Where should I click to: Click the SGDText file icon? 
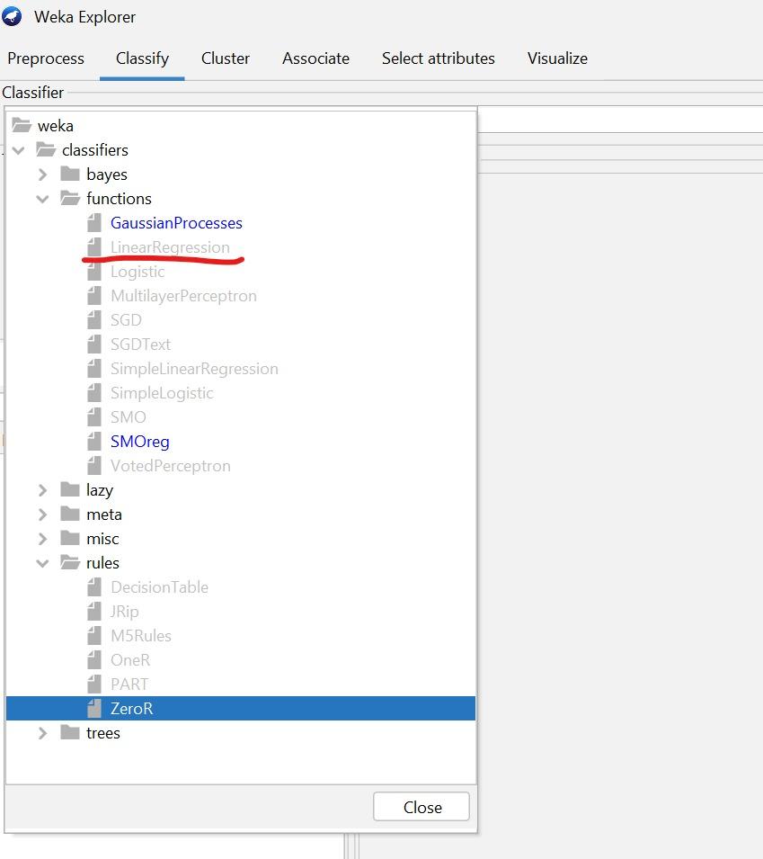point(94,344)
